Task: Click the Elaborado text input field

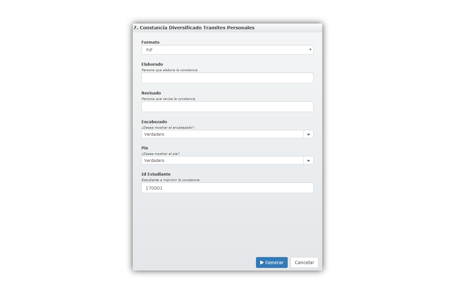Action: pyautogui.click(x=227, y=78)
